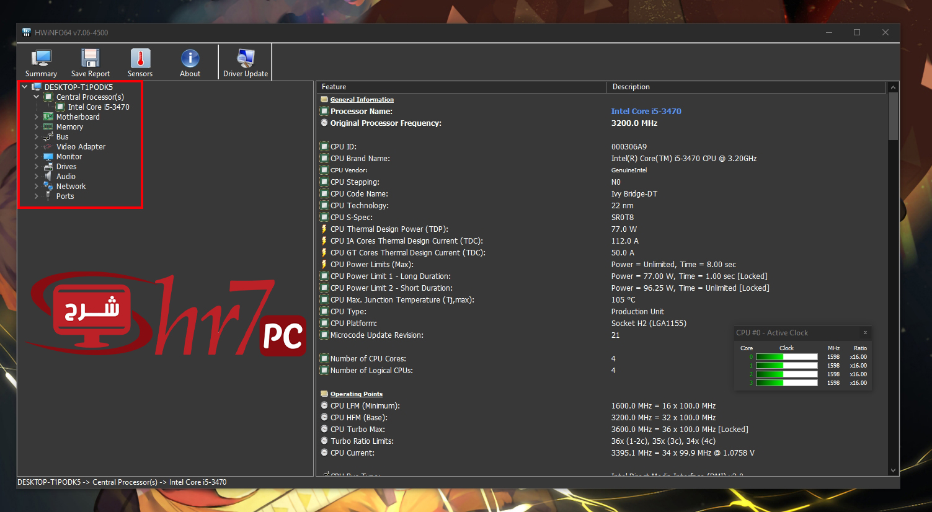Click icon beside CPU Platform row
932x512 pixels.
[x=324, y=324]
